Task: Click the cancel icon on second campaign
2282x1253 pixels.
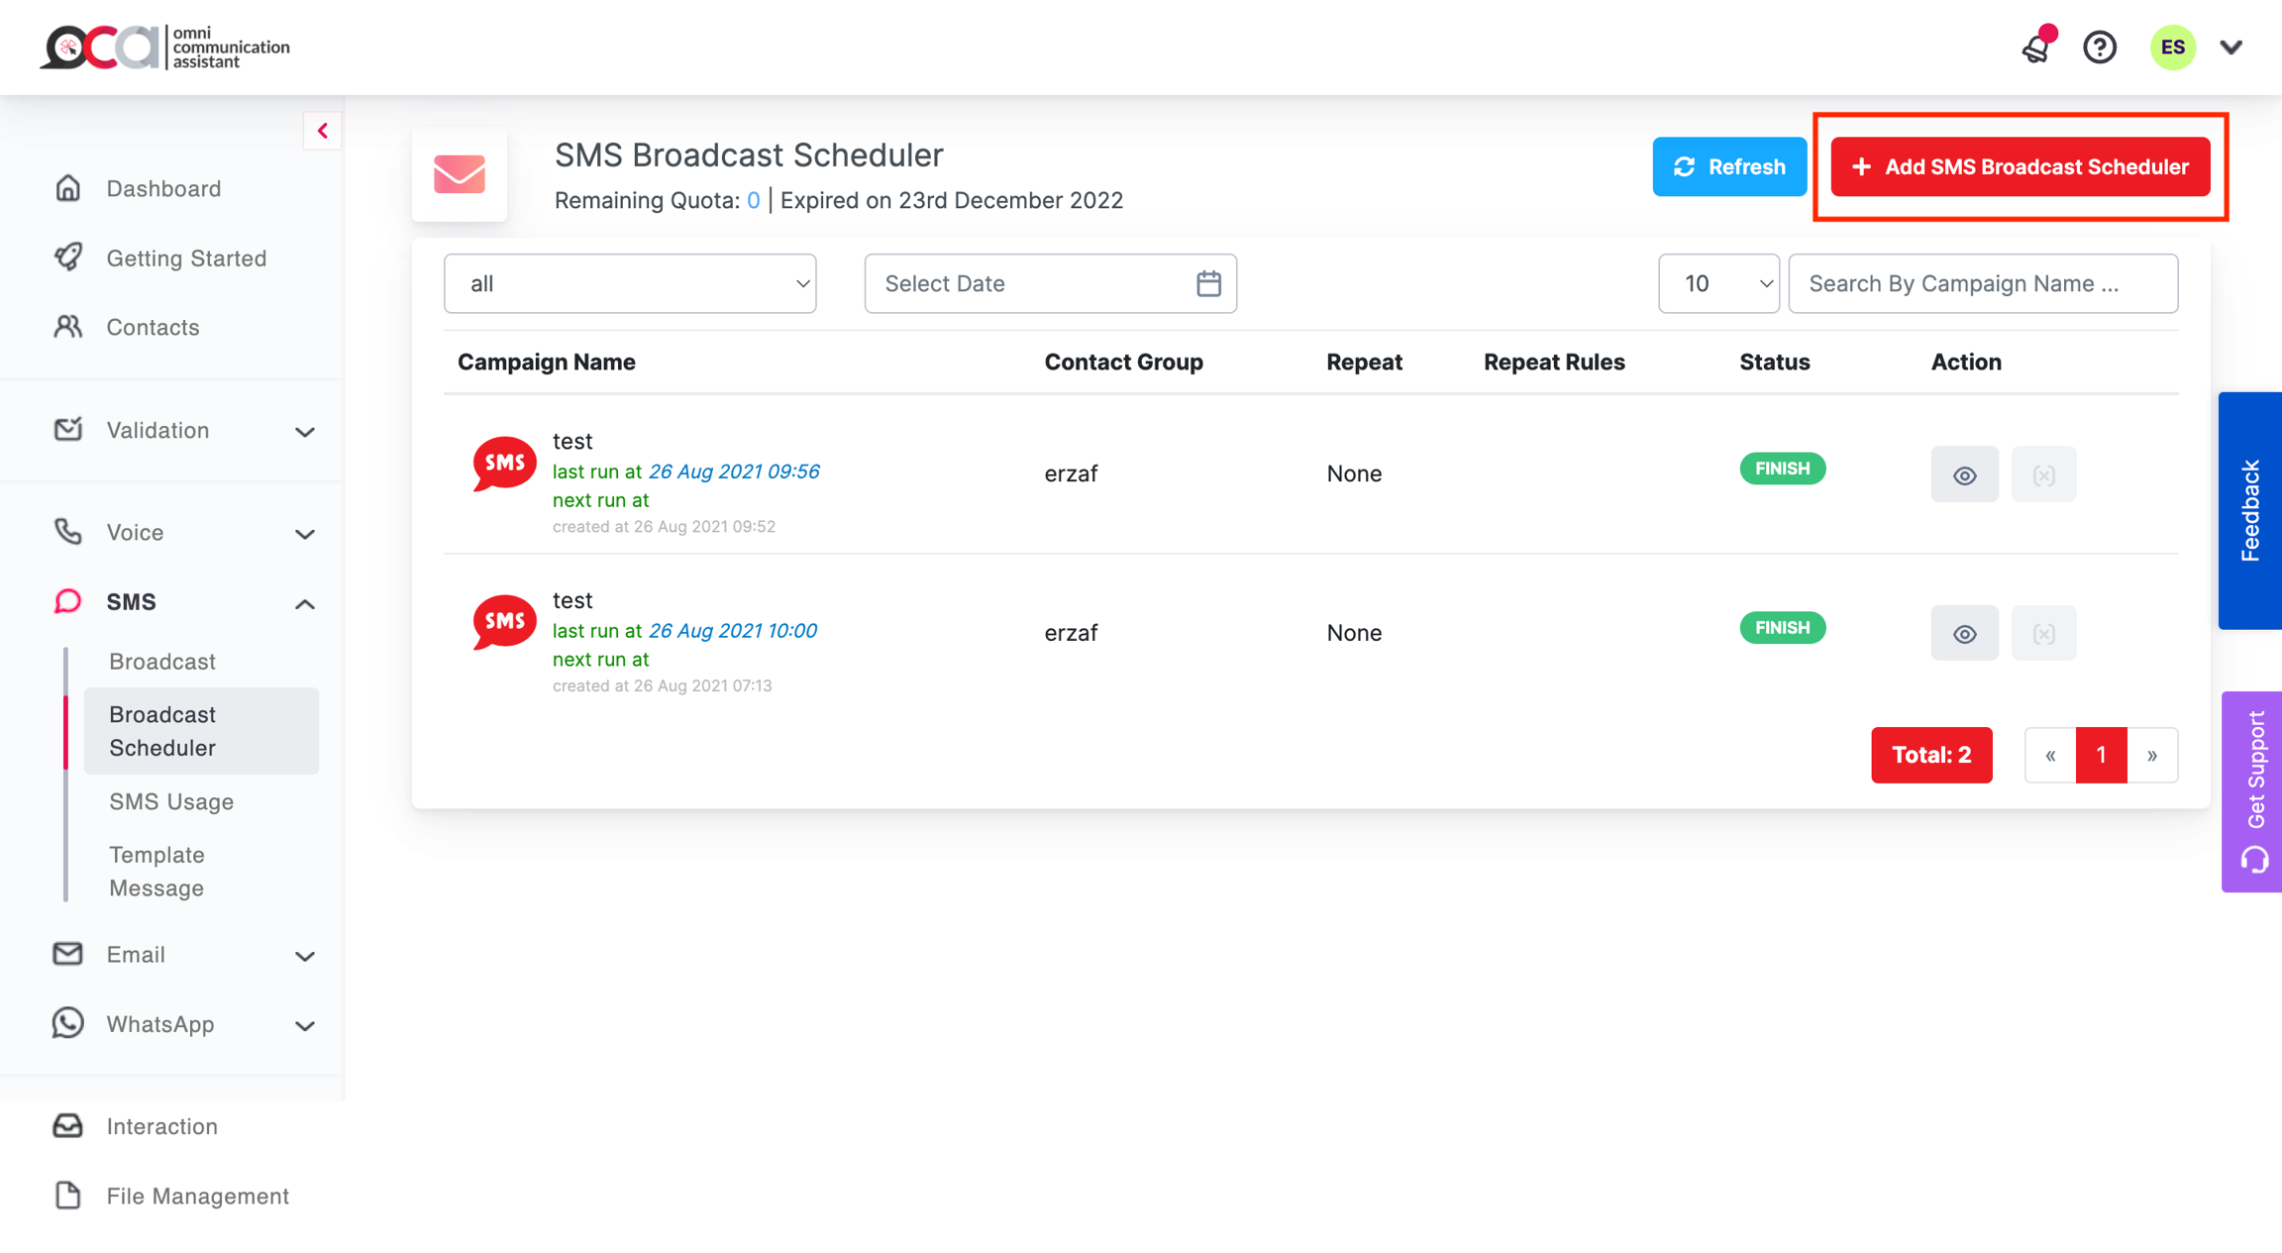Action: [x=2043, y=633]
